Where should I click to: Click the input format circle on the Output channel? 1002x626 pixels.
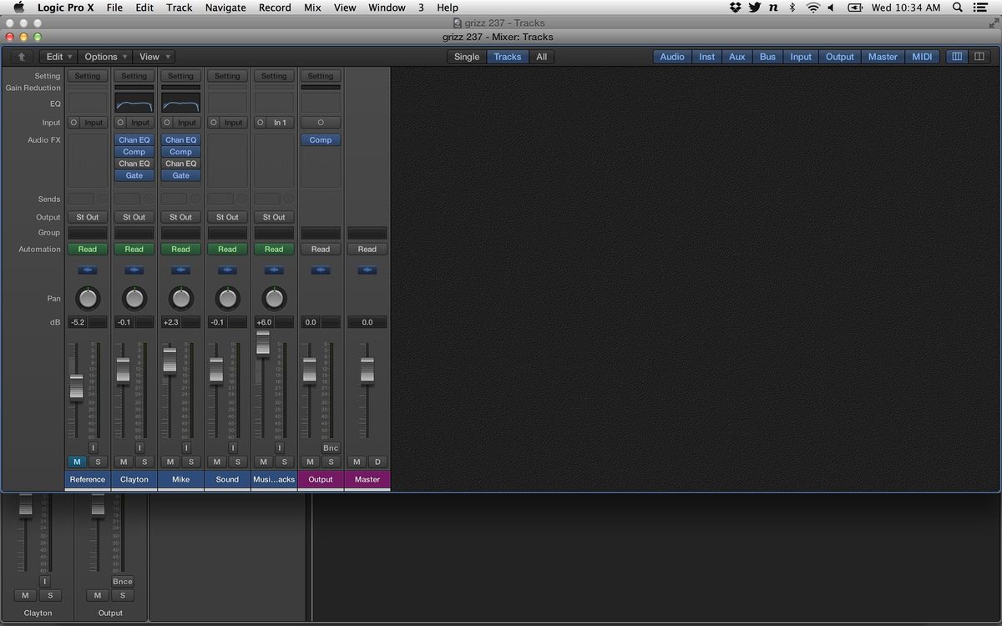[321, 122]
